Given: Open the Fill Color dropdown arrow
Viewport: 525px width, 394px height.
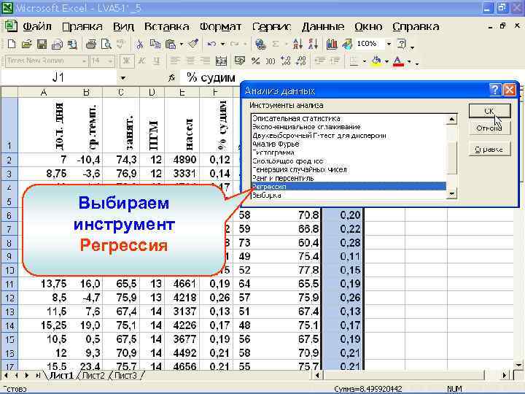Looking at the screenshot, I should click(x=386, y=61).
